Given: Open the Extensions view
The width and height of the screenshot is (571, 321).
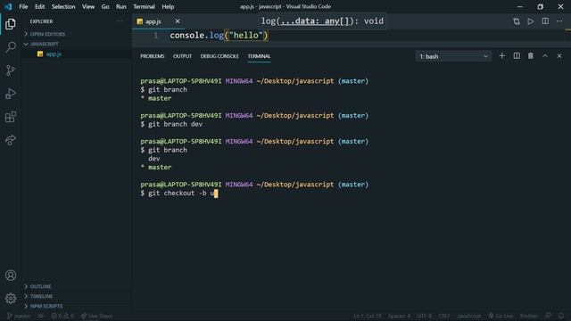Looking at the screenshot, I should (x=11, y=117).
